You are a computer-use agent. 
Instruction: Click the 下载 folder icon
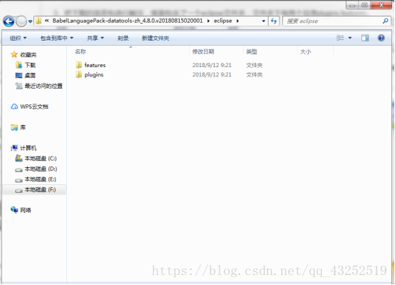(19, 65)
